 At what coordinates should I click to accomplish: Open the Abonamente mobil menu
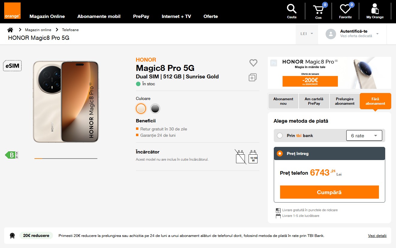(x=99, y=16)
